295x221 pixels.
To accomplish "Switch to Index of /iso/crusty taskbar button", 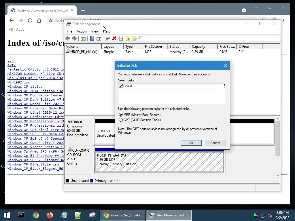I will [122, 215].
